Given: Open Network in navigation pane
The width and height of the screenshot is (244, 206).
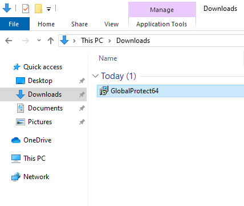Looking at the screenshot, I should click(x=36, y=177).
